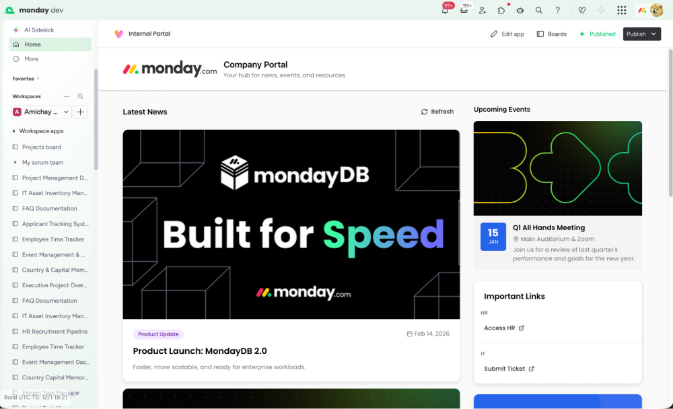Click the help question mark icon
673x409 pixels.
click(557, 10)
